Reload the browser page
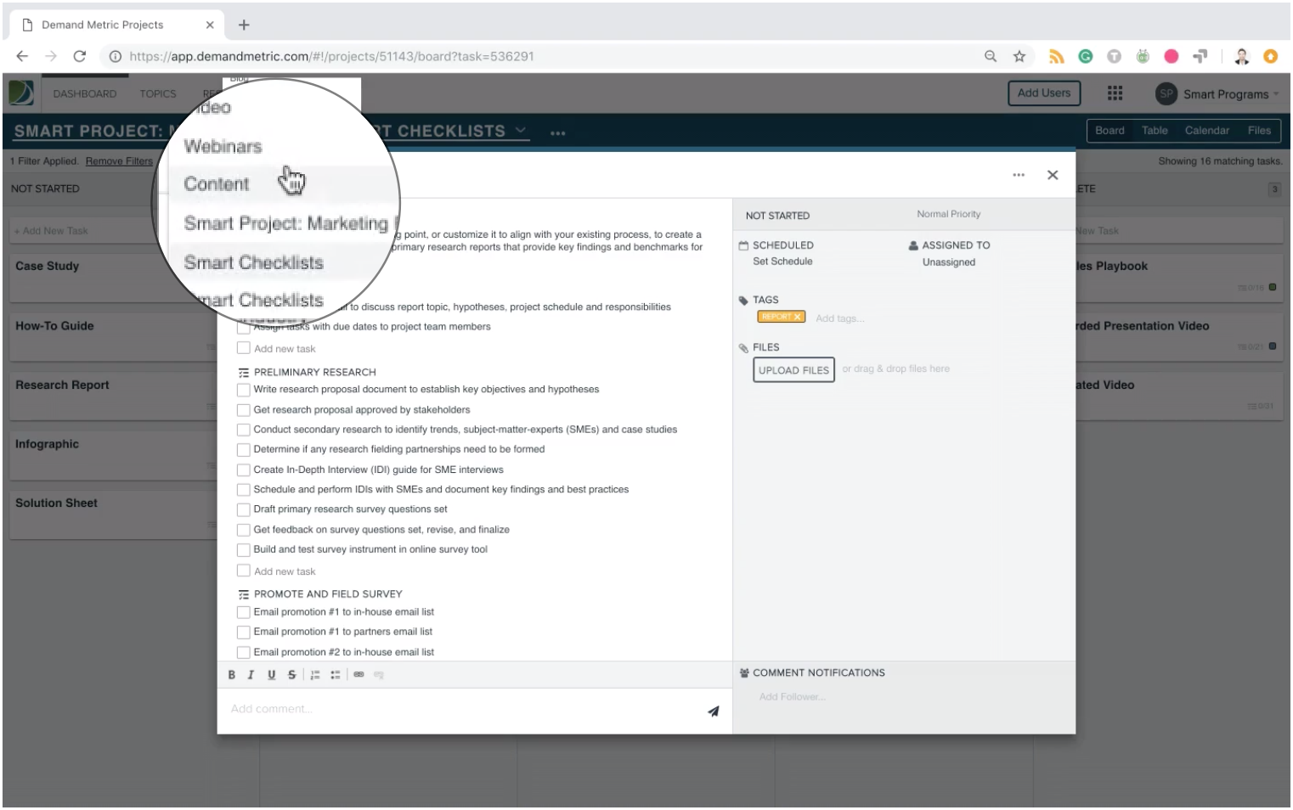Viewport: 1293px width, 810px height. [80, 56]
